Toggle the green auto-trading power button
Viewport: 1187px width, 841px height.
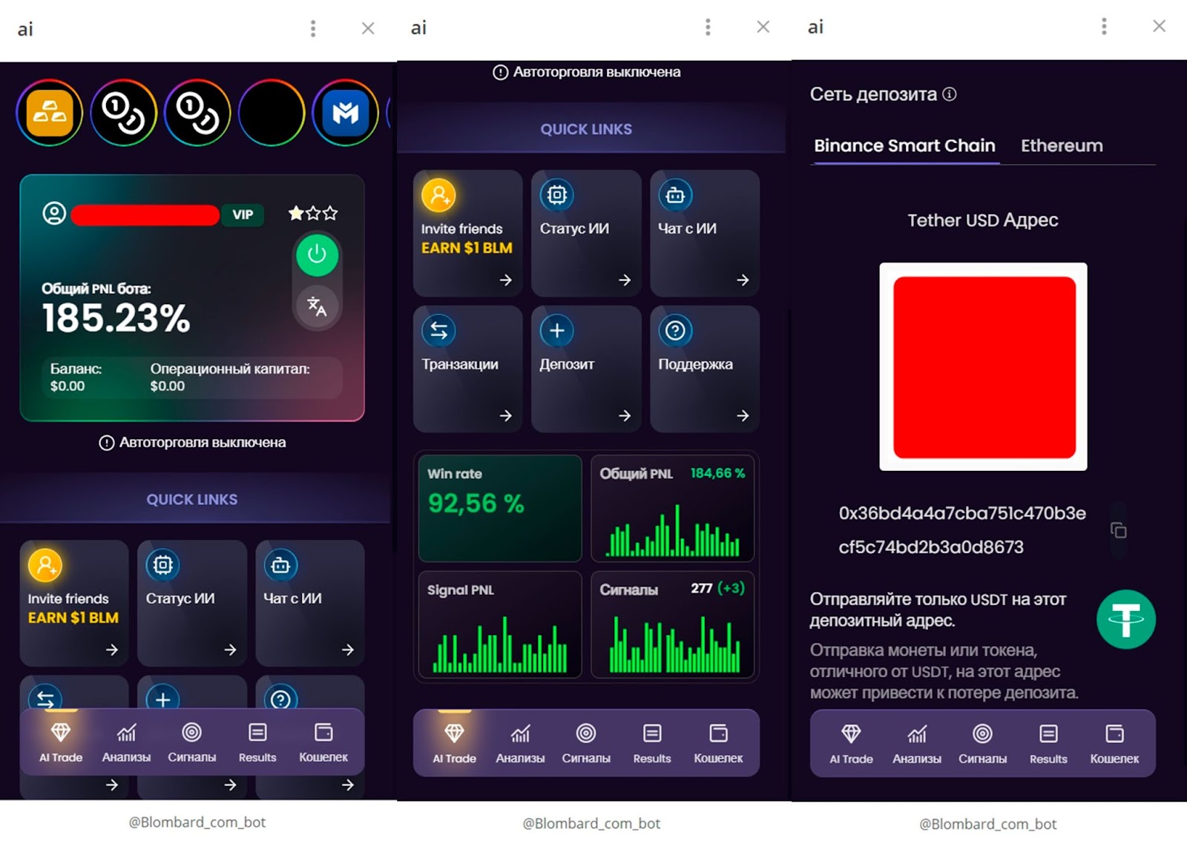pos(317,254)
